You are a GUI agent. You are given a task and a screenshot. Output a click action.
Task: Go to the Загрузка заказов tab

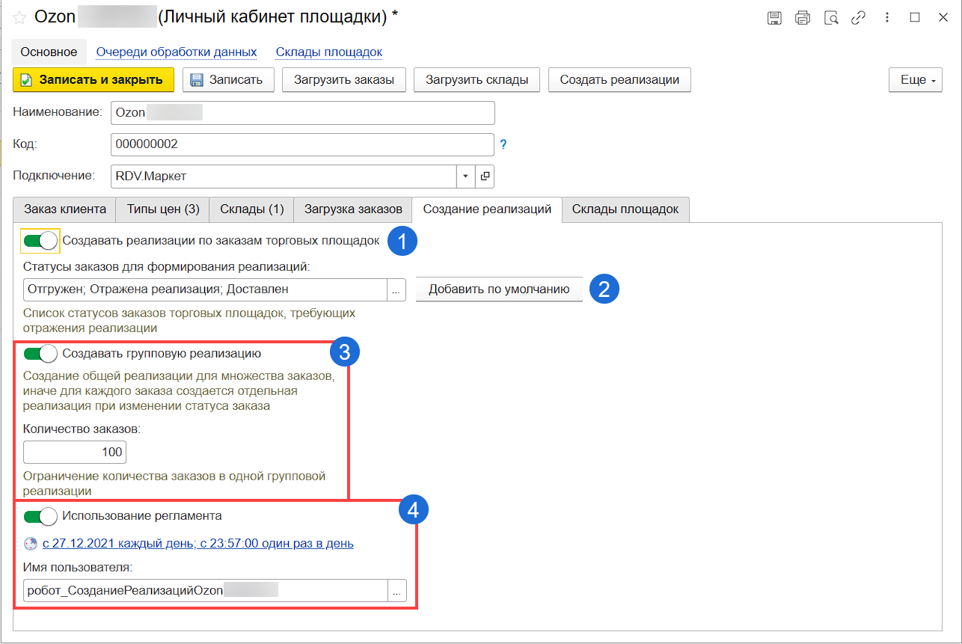point(353,209)
